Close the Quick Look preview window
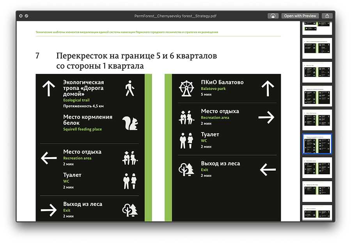This screenshot has height=243, width=351. 21,16
